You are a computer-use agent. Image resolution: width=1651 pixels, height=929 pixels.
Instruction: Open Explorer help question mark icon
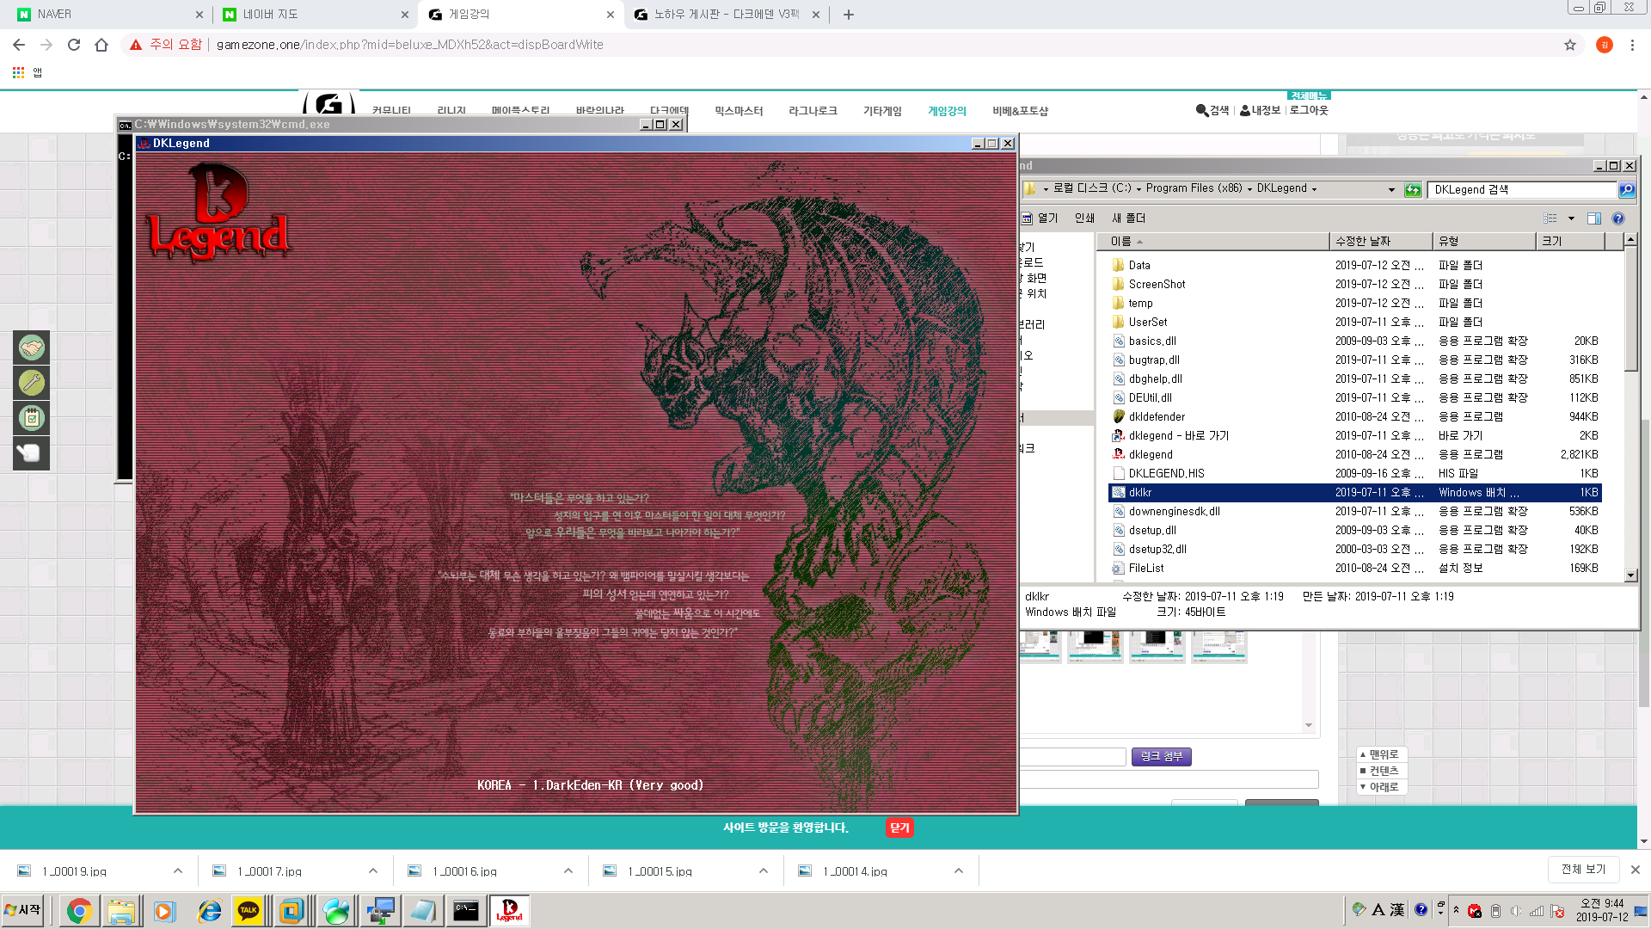[x=1618, y=218]
